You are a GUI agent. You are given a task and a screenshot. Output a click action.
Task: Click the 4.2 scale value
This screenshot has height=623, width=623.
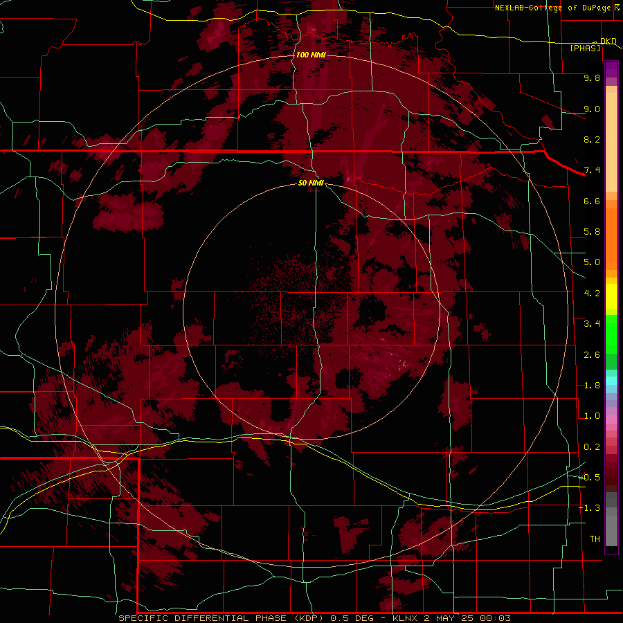click(x=592, y=294)
